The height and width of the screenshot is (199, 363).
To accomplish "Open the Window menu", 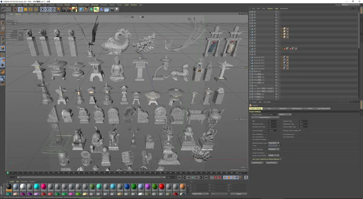I will tap(133, 5).
